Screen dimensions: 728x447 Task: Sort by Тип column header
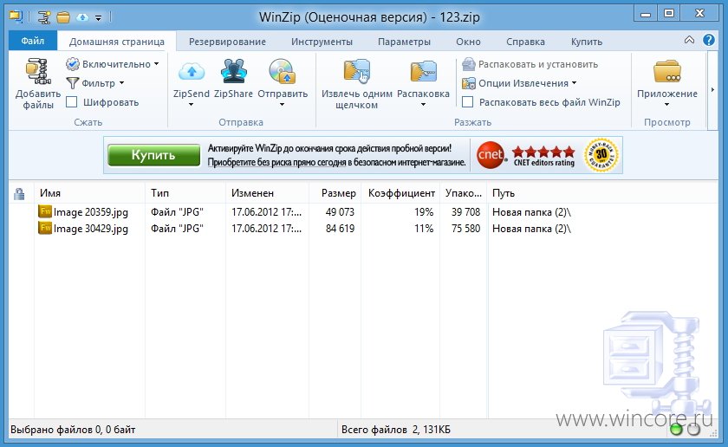(x=185, y=193)
